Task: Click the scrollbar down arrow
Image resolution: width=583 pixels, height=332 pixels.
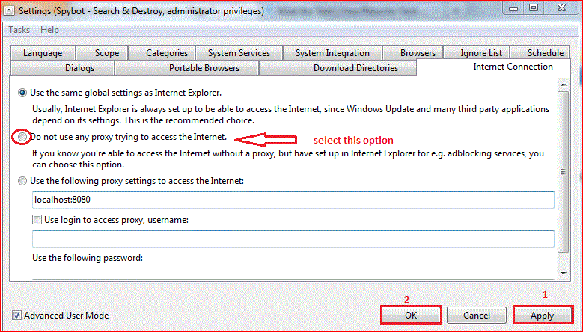Action: click(564, 274)
